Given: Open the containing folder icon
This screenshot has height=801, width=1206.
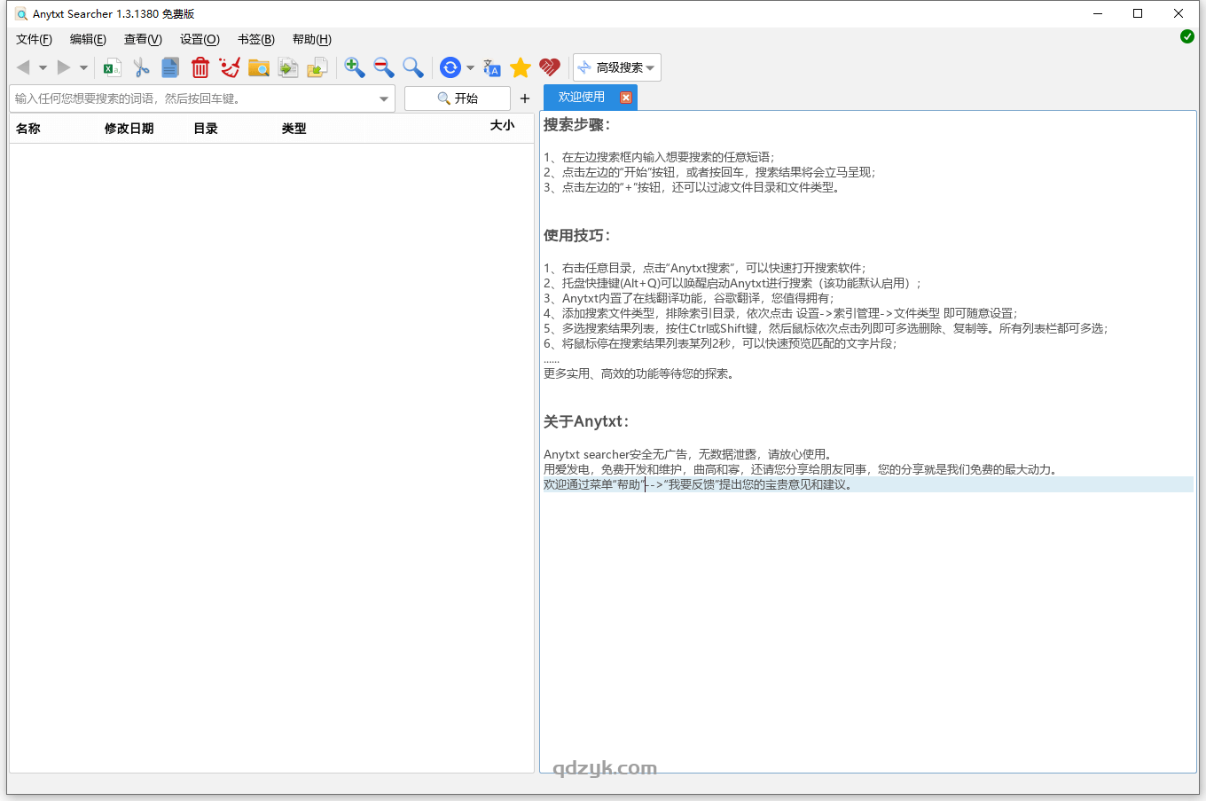Looking at the screenshot, I should pyautogui.click(x=258, y=67).
